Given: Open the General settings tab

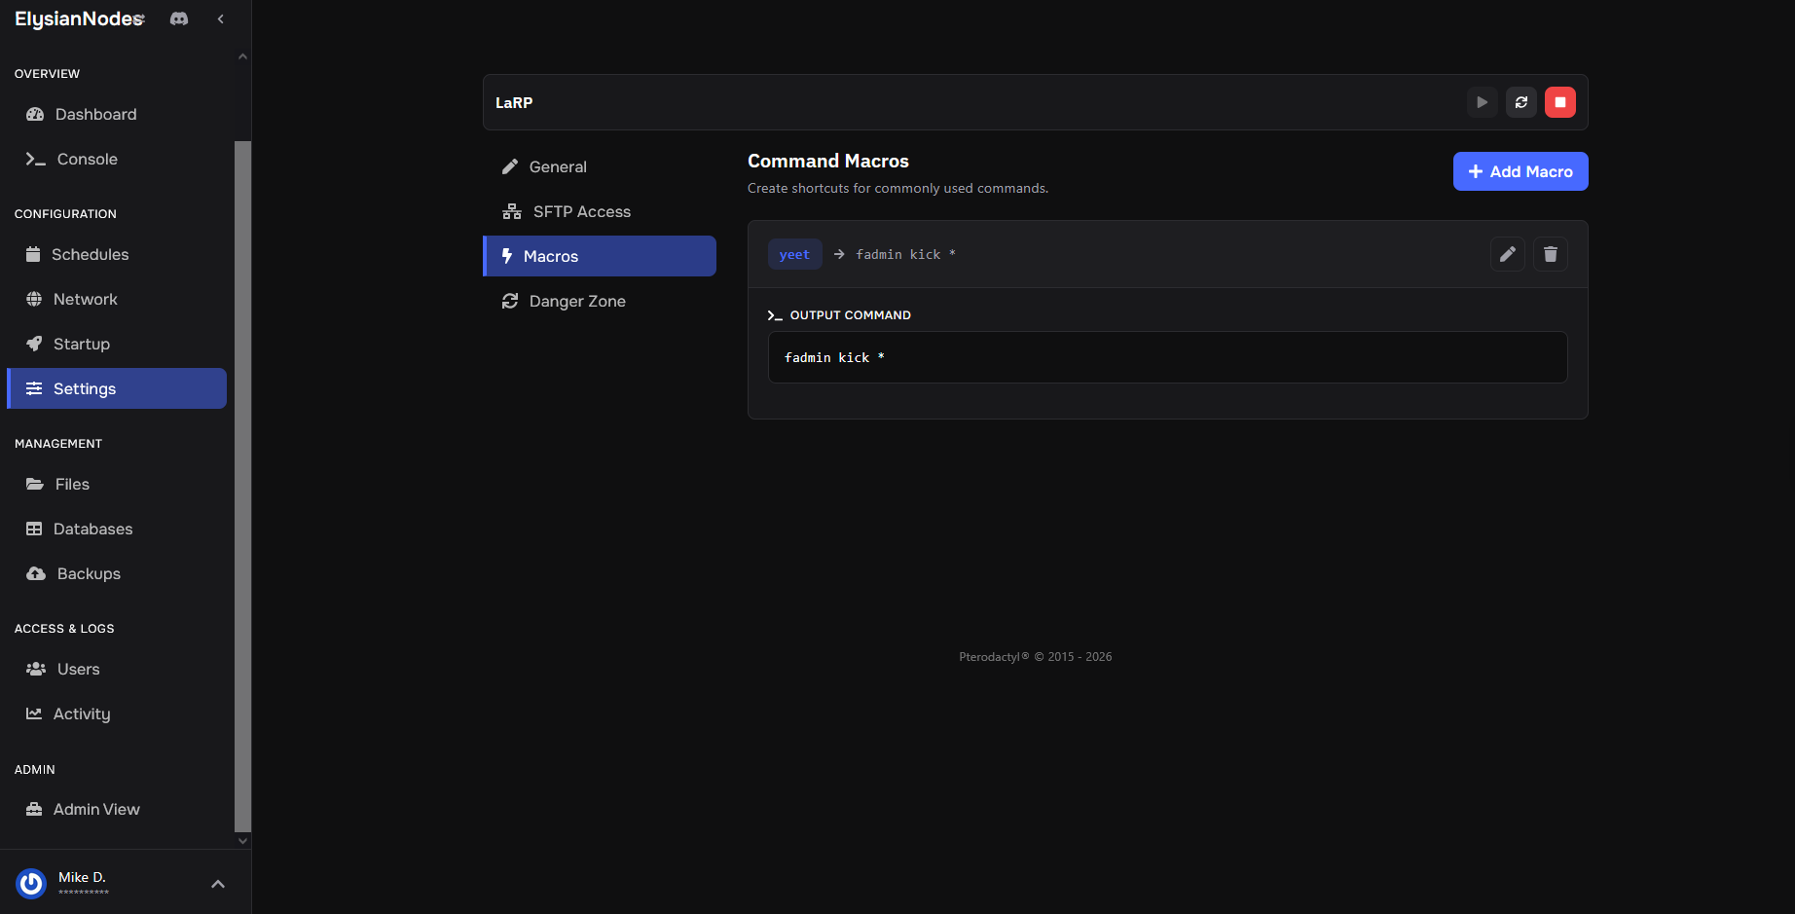Looking at the screenshot, I should [600, 166].
